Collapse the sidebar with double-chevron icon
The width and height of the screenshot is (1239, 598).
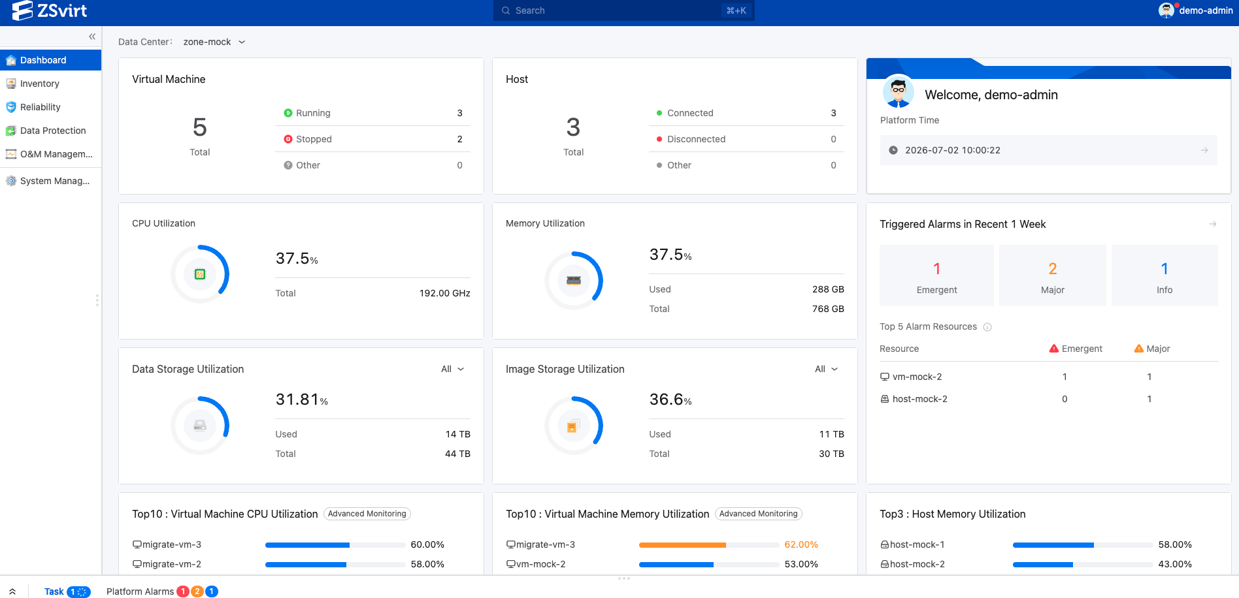tap(92, 37)
